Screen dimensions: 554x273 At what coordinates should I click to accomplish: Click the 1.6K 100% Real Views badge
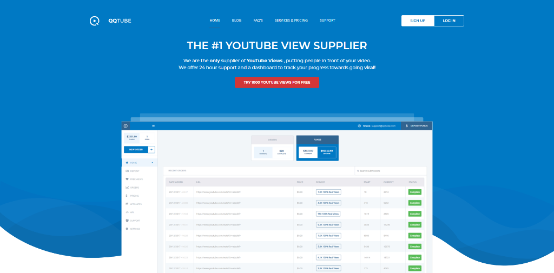coord(328,236)
